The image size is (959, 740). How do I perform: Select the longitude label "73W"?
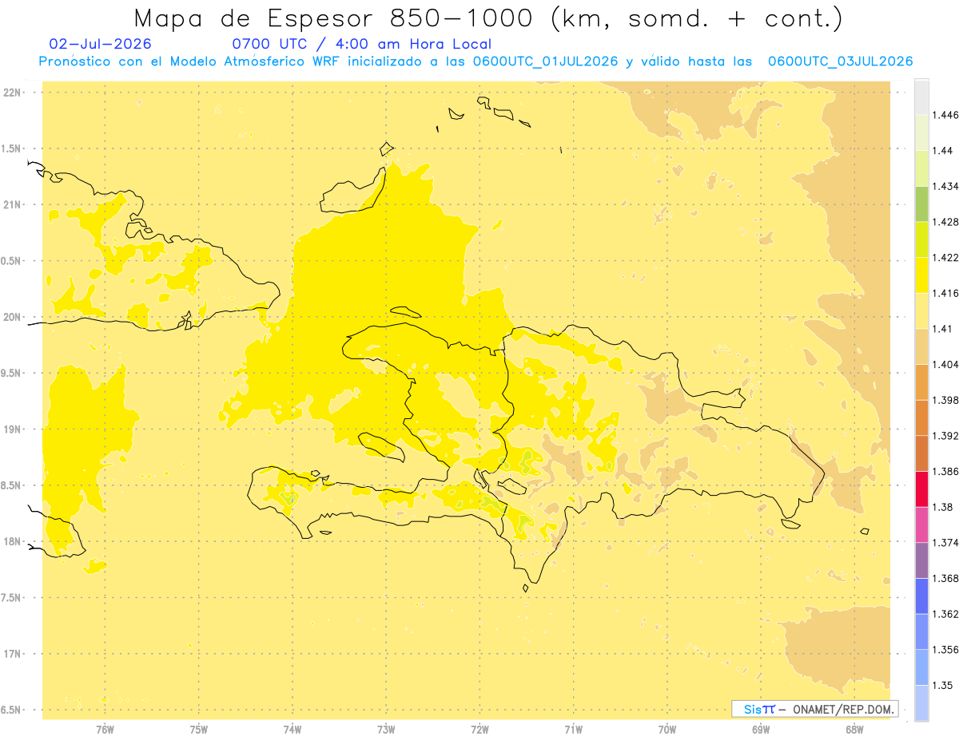pos(386,730)
